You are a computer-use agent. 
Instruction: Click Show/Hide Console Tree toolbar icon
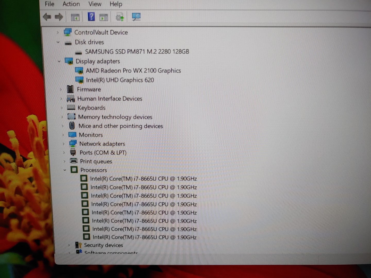click(75, 17)
